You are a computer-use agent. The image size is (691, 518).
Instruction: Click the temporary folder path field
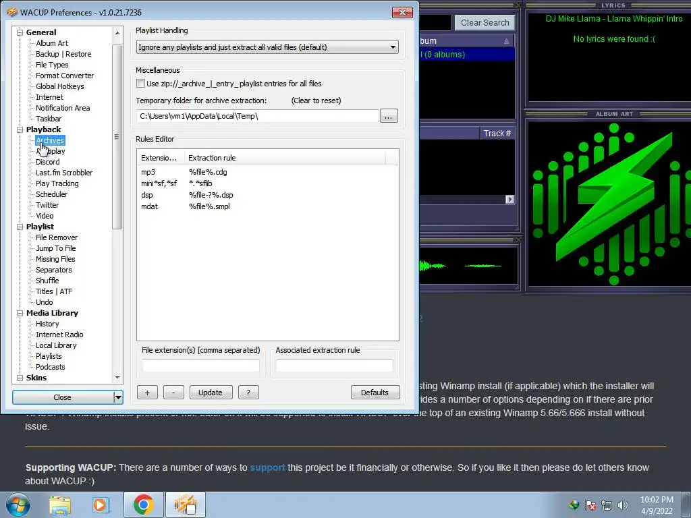(257, 116)
